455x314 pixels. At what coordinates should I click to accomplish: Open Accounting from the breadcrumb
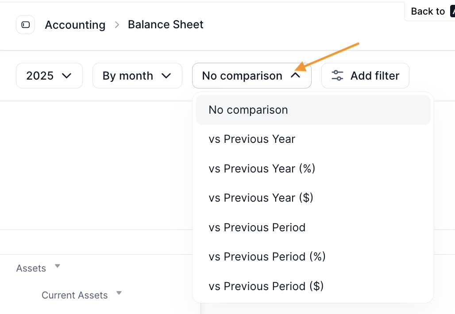[x=75, y=25]
